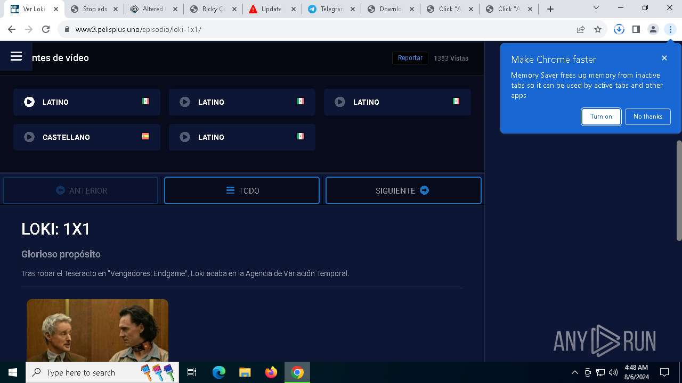Click the address bar URL

[139, 29]
